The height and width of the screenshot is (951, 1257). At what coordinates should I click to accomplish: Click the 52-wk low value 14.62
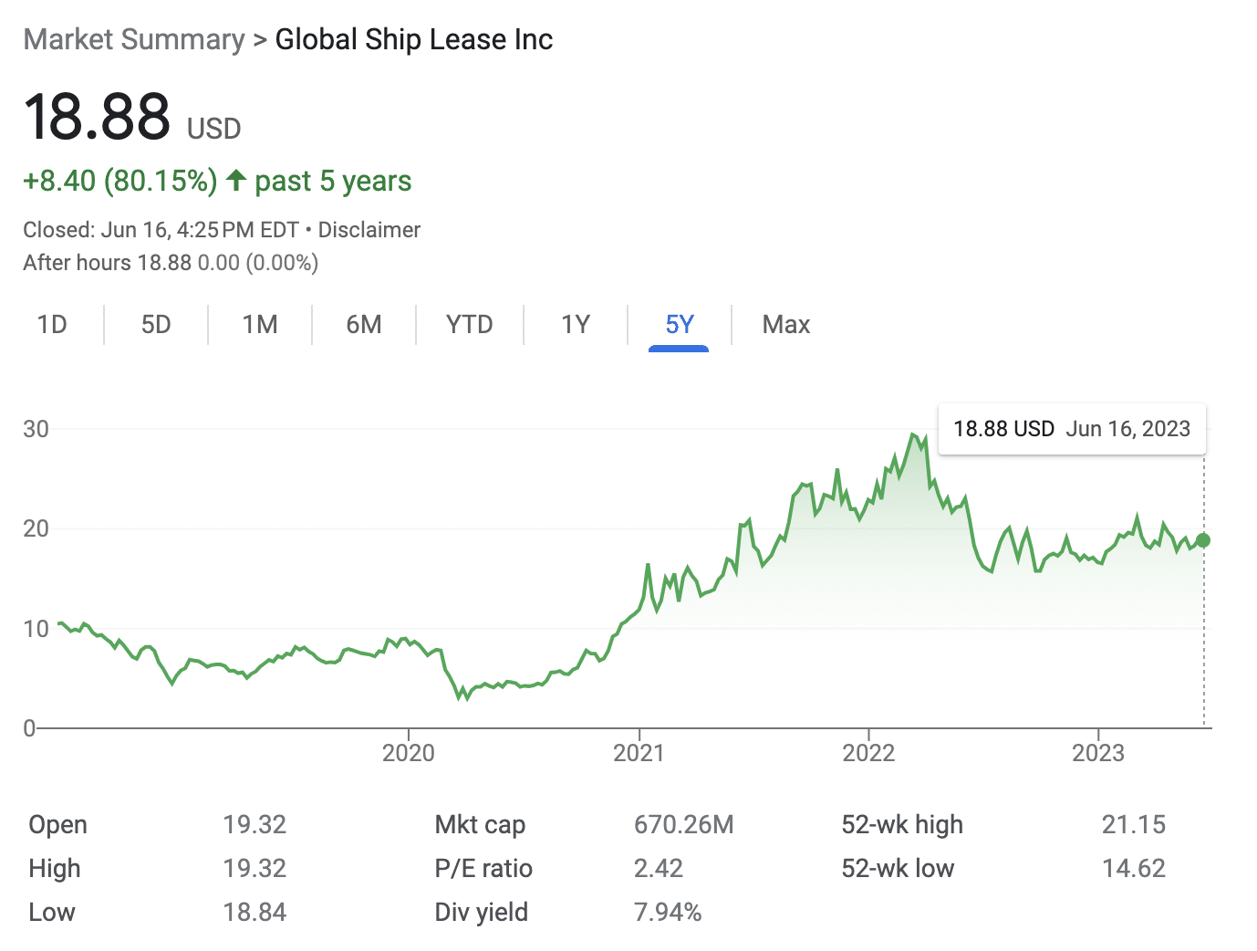click(1134, 869)
